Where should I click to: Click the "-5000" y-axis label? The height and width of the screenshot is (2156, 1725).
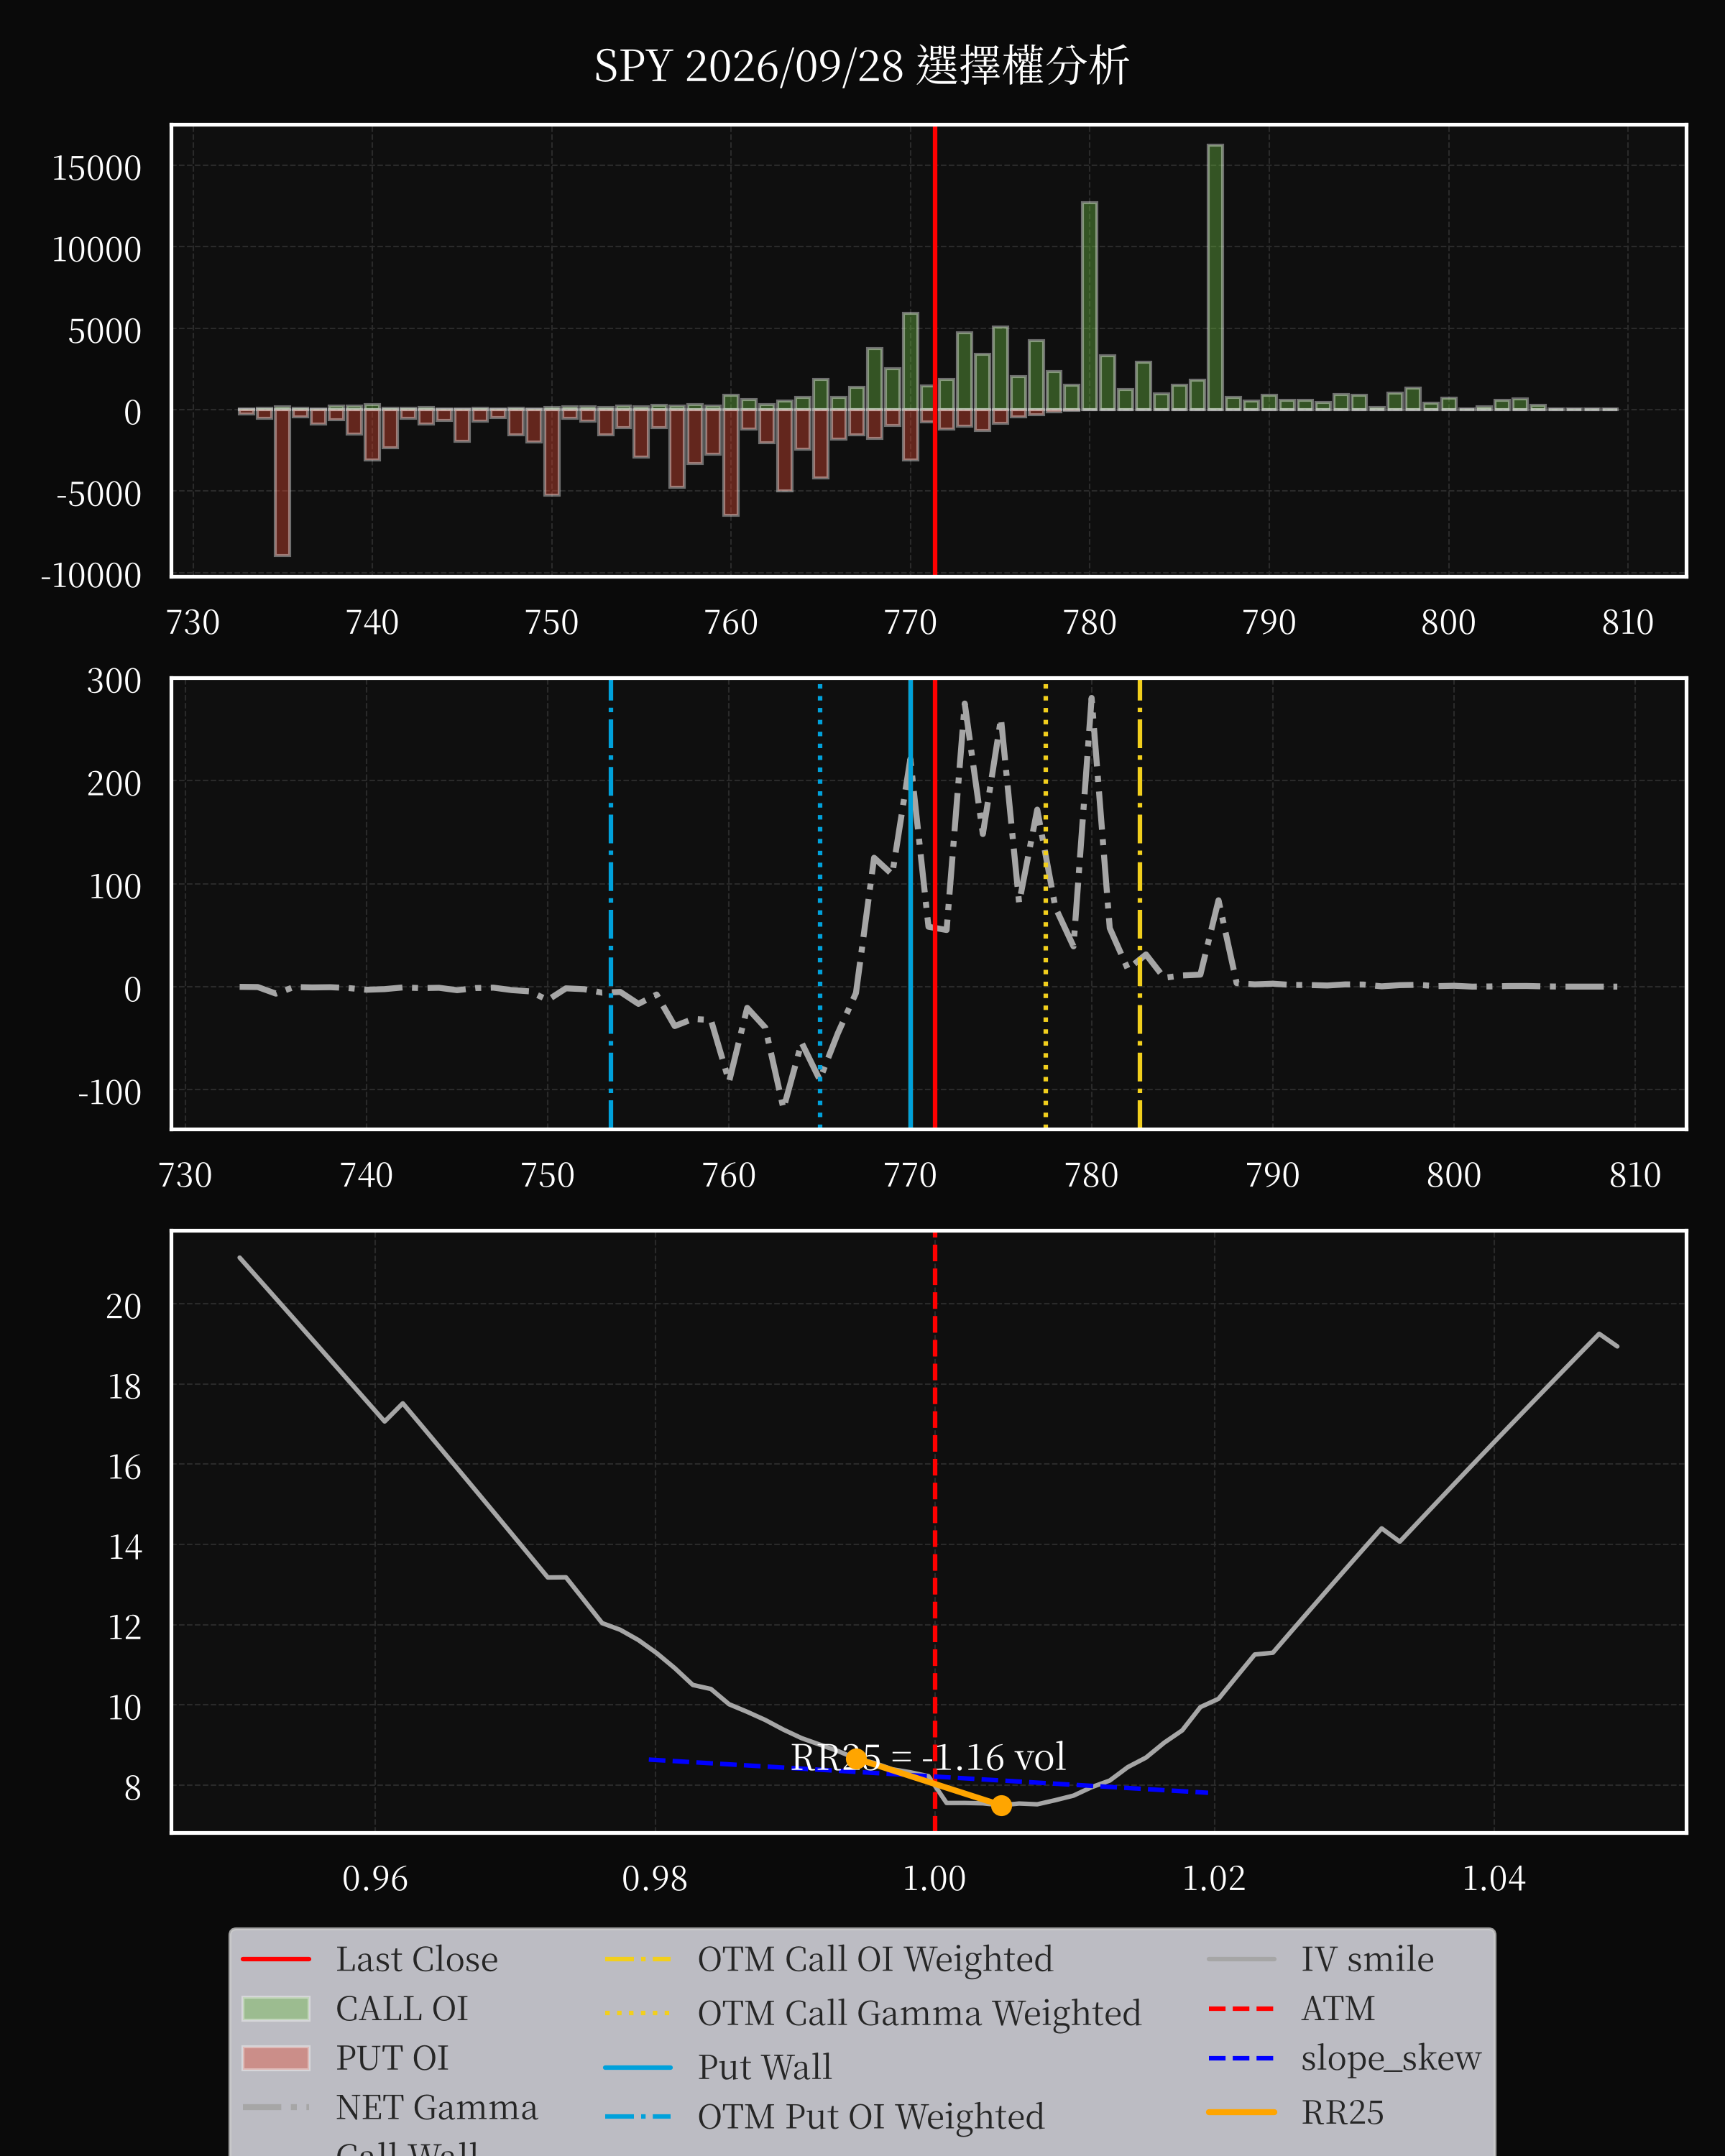99,494
